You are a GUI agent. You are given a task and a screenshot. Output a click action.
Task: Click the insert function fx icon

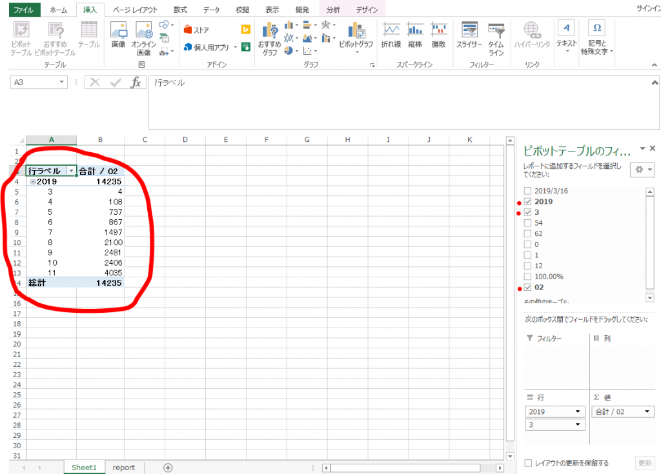(x=136, y=82)
